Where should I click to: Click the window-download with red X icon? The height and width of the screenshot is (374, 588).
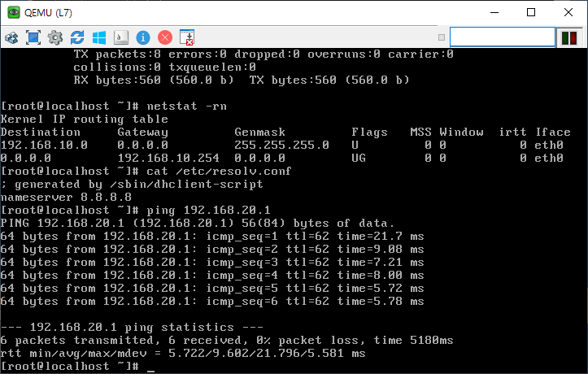pos(187,37)
